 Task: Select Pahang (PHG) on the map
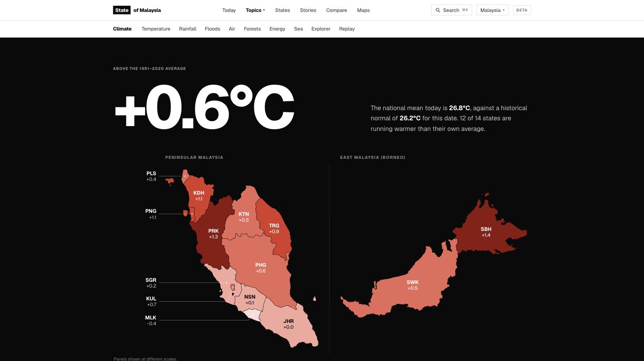coord(261,268)
